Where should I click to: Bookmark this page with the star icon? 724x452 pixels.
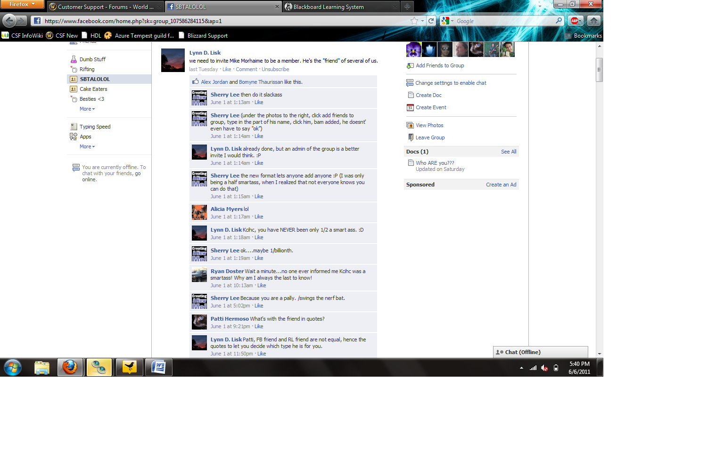414,21
